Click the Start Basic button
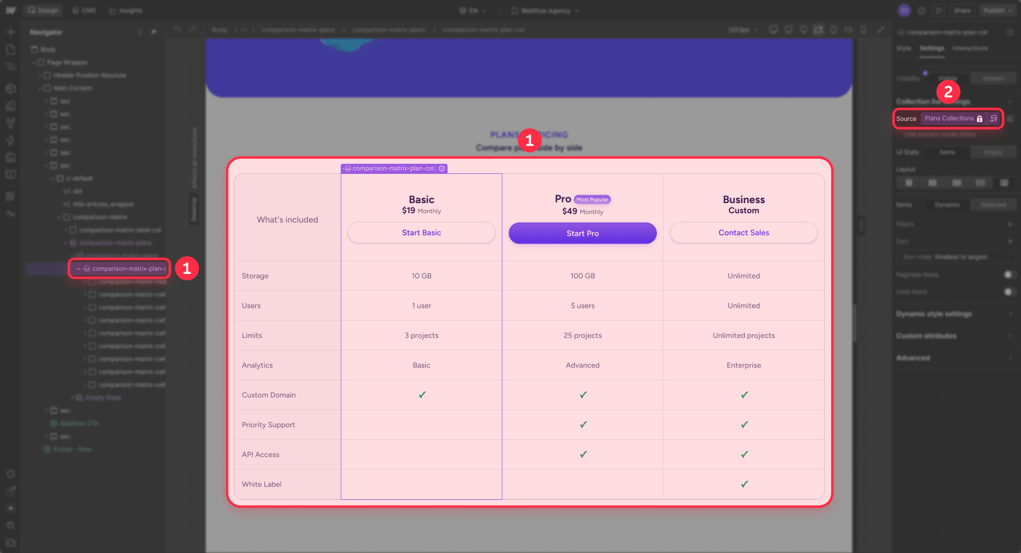The image size is (1021, 553). click(422, 233)
